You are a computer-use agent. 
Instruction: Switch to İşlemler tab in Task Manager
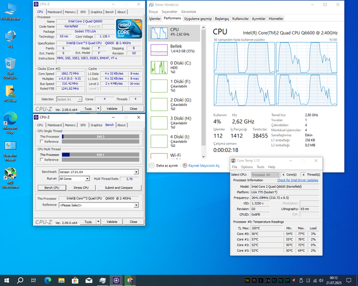155,18
